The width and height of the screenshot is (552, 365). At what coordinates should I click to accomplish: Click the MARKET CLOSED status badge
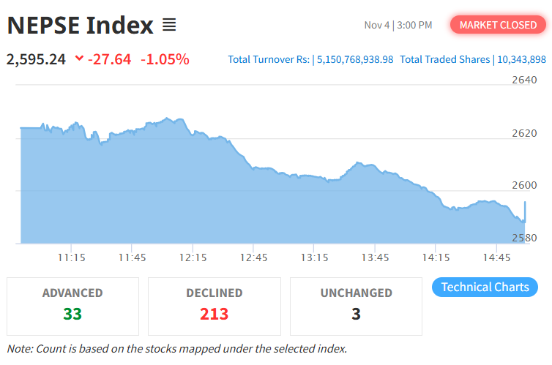point(498,25)
